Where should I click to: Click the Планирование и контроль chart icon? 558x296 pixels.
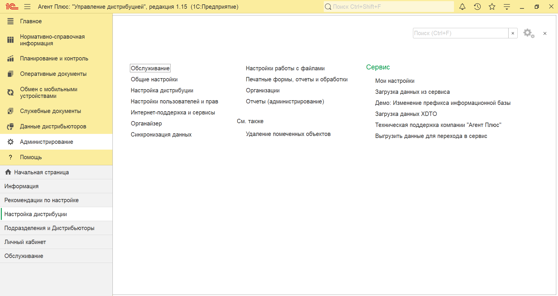[x=10, y=58]
